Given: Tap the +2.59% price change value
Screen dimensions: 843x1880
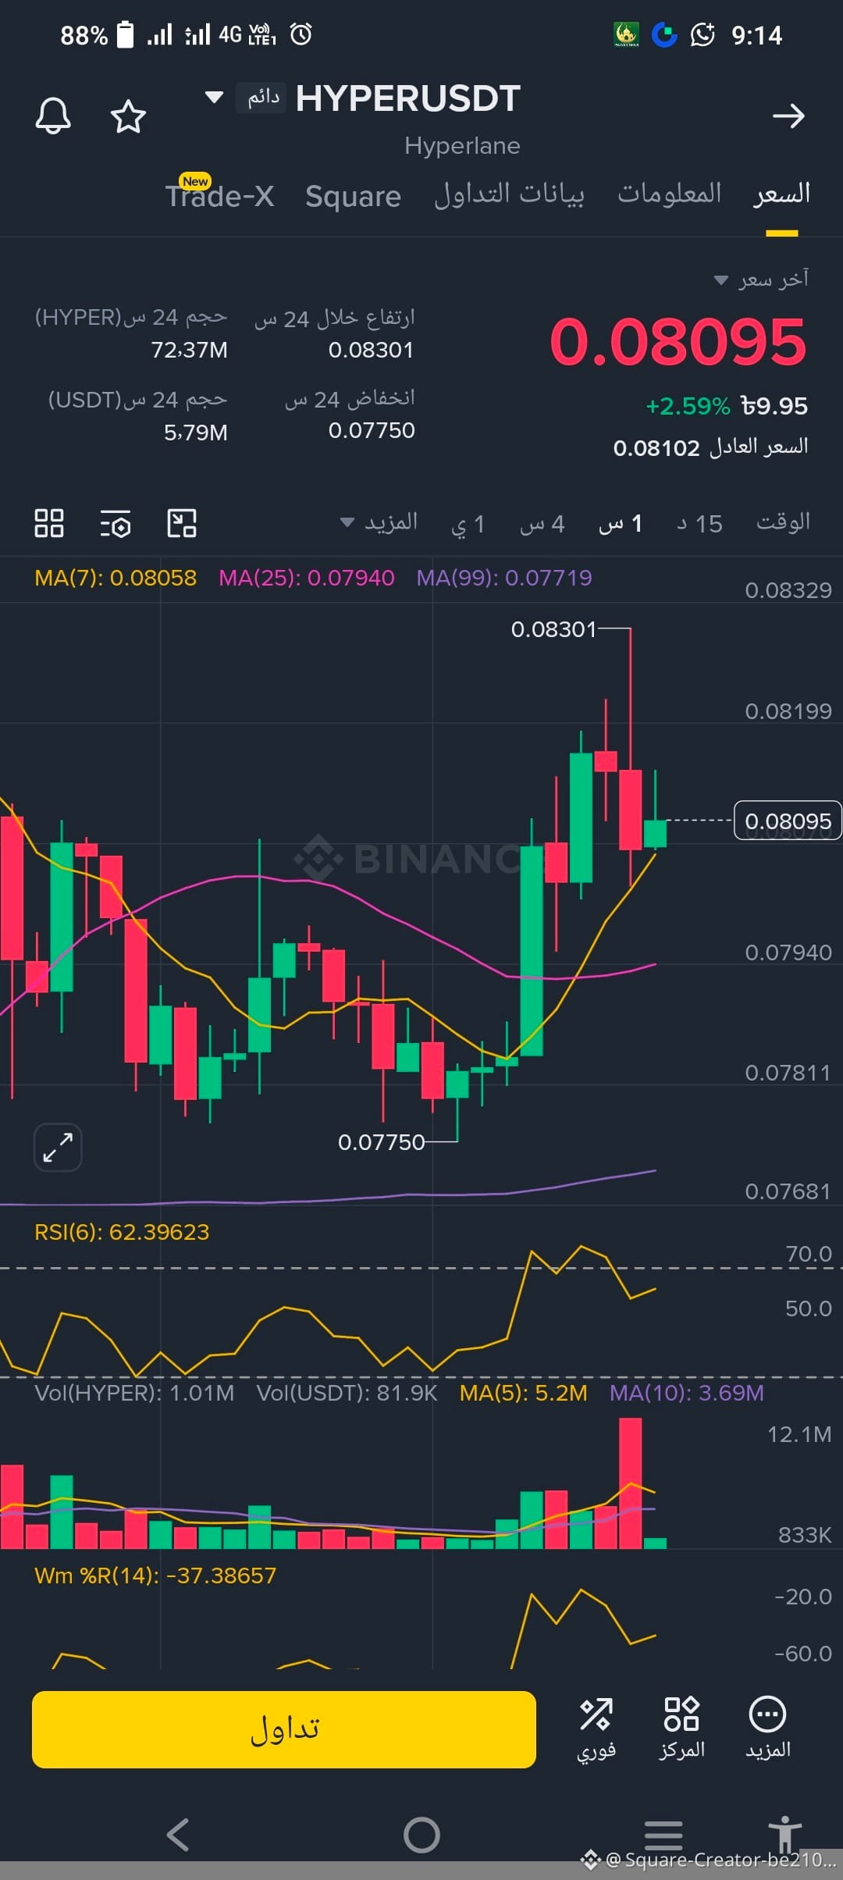Looking at the screenshot, I should tap(688, 406).
